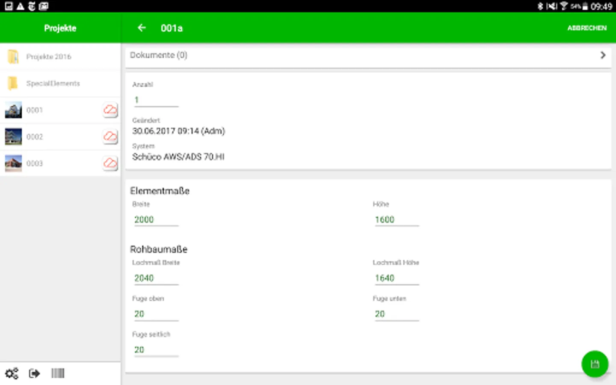
Task: Edit the Höhe field value 1600
Action: point(397,220)
